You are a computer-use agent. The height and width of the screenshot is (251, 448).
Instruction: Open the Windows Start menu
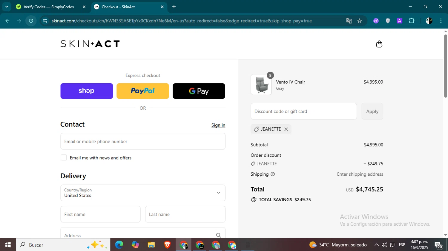pos(8,245)
